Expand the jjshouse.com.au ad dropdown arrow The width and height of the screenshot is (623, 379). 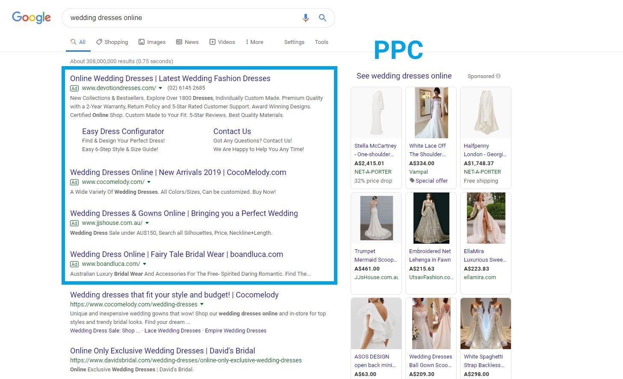(x=147, y=223)
